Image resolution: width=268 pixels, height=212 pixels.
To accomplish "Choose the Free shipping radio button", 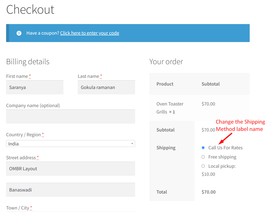I will [x=203, y=157].
